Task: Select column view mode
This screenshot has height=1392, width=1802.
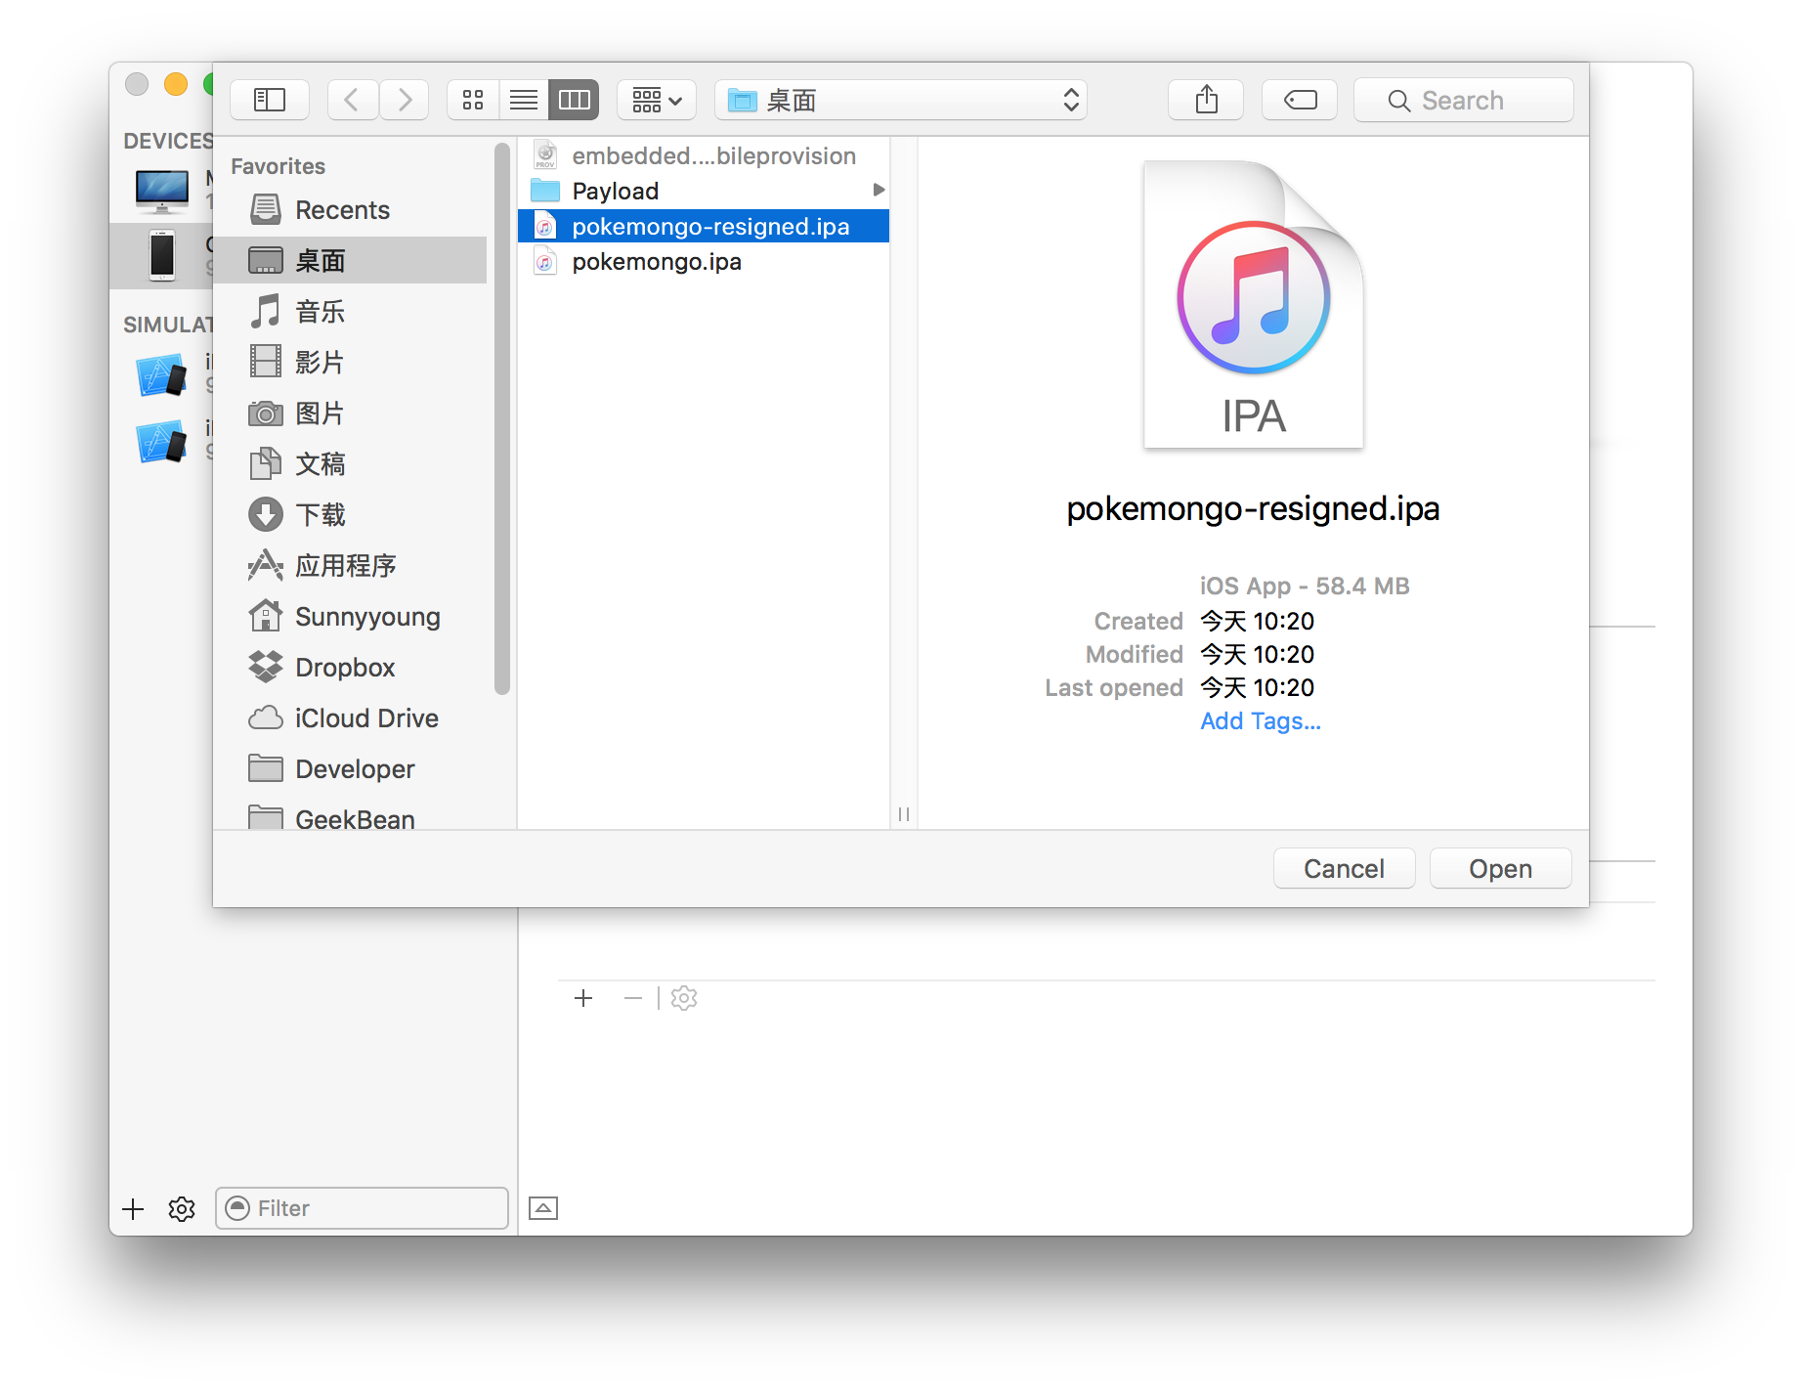Action: [x=574, y=100]
